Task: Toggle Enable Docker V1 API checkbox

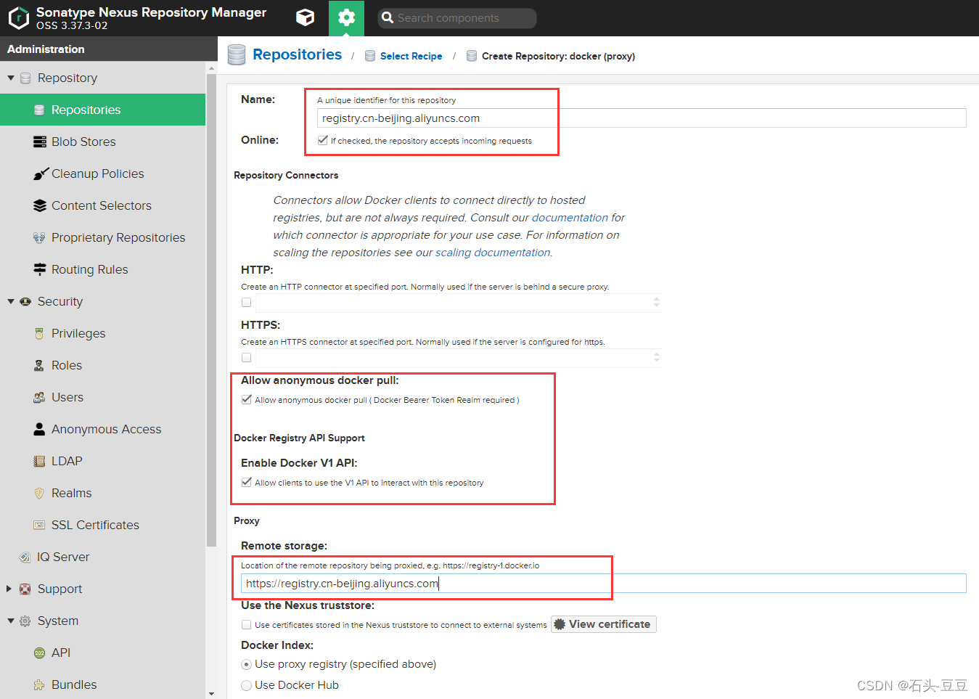Action: point(247,482)
